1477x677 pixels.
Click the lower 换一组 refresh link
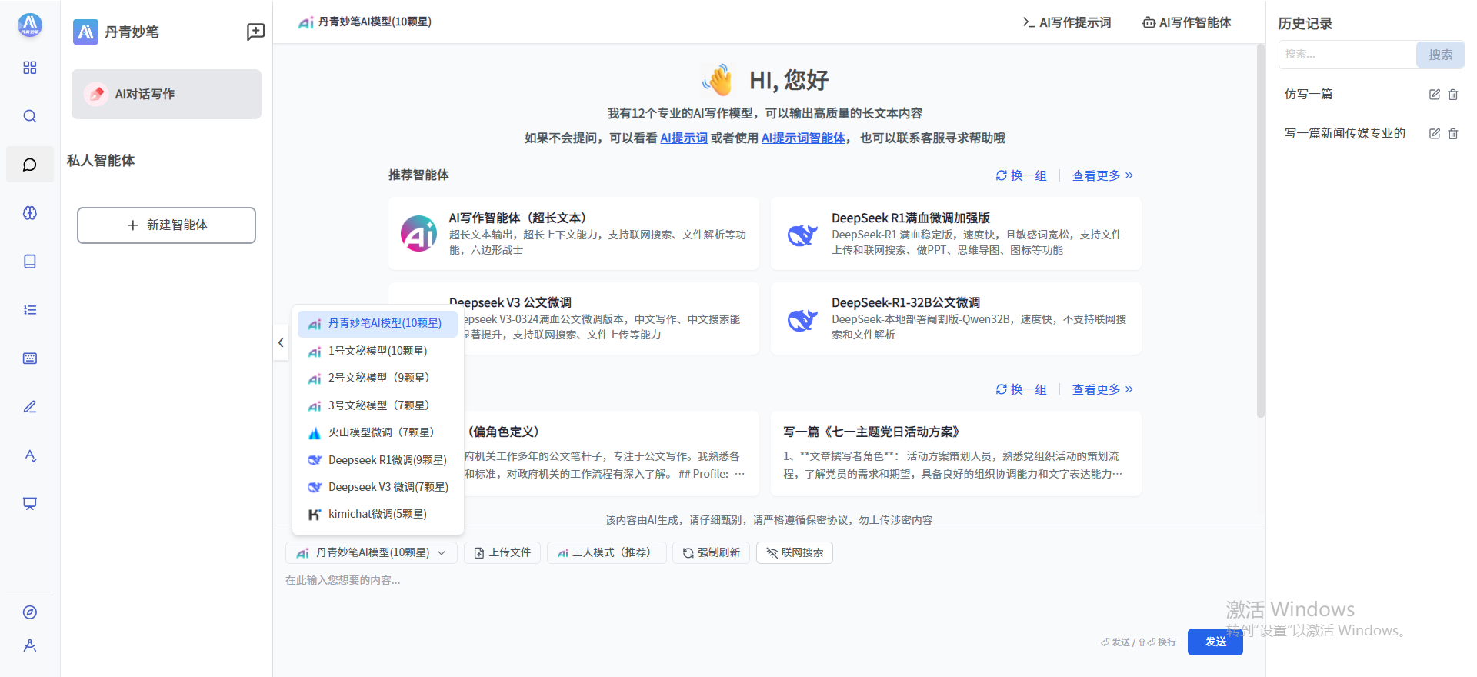[x=1022, y=389]
